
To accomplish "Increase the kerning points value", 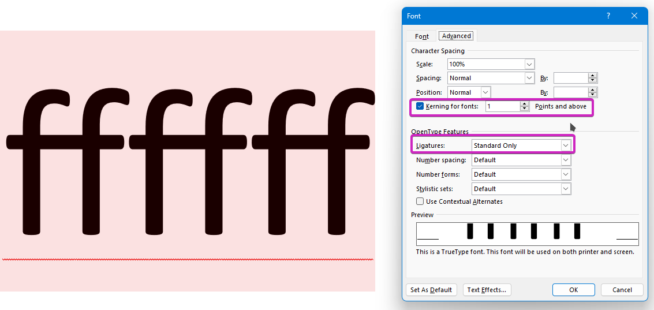I will (x=524, y=104).
